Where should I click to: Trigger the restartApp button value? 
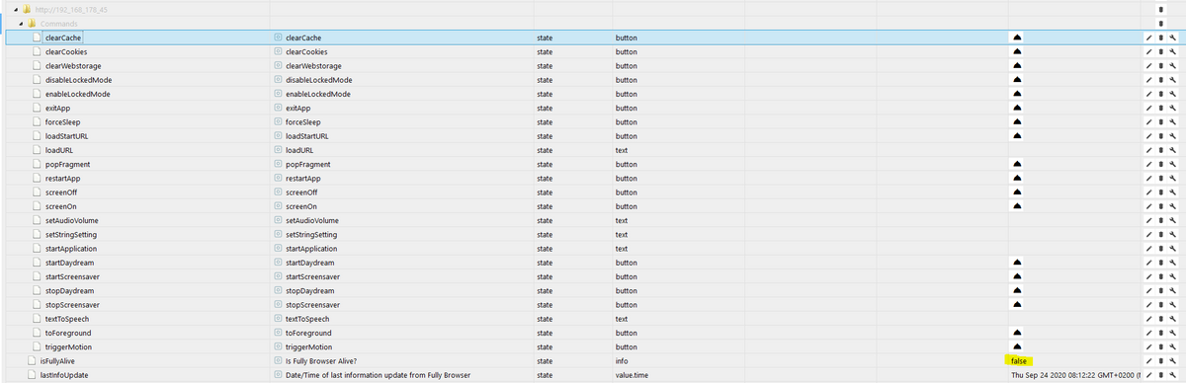click(x=1017, y=179)
